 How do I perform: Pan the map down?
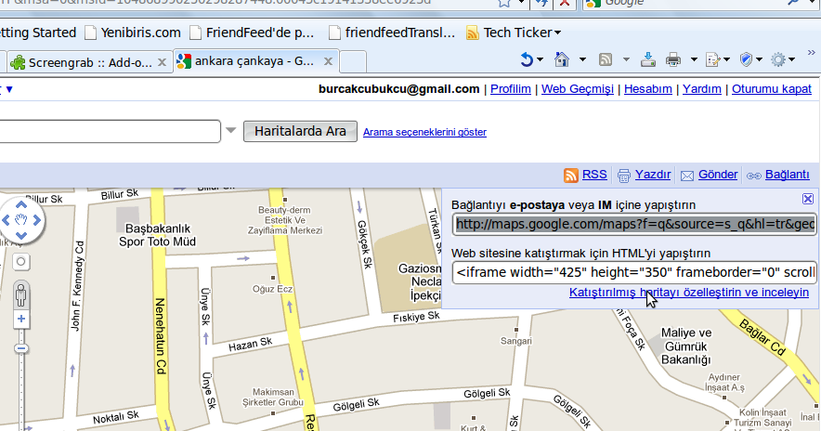coord(21,236)
